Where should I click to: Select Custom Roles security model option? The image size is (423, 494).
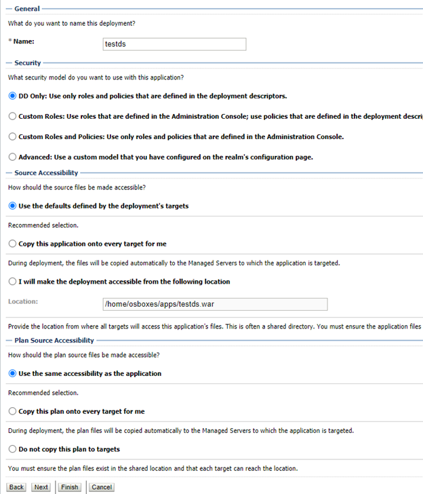point(12,116)
